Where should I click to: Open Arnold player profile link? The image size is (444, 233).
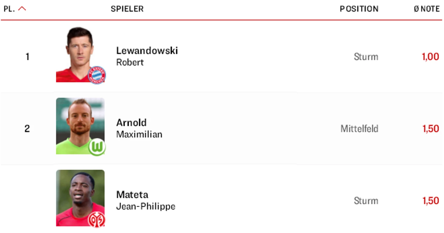point(131,122)
